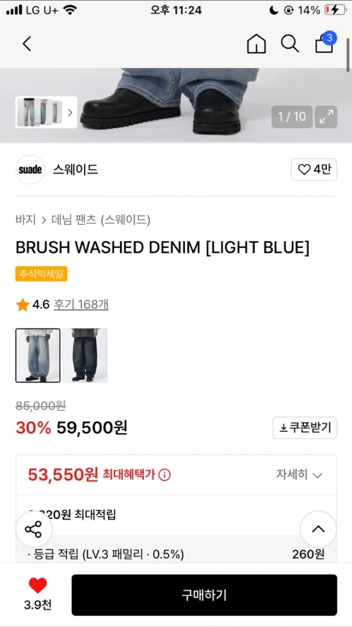
Task: Toggle the red heart wishlist button
Action: (38, 586)
